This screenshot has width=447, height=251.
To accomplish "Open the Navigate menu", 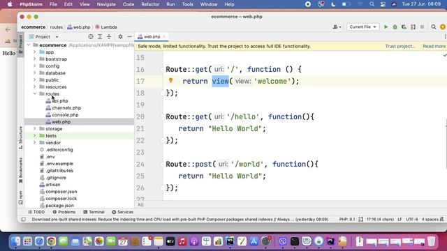I will pos(106,4).
